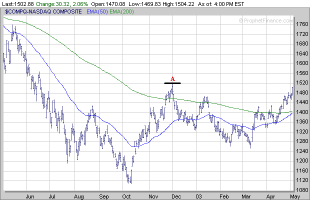Click the Jul month label
The image size is (310, 200).
[x=52, y=196]
